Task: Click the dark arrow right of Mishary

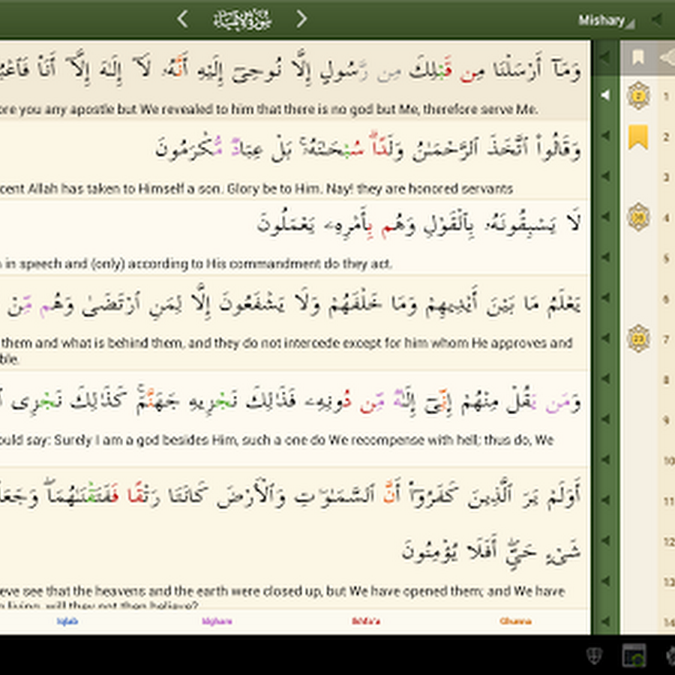Action: click(x=657, y=19)
